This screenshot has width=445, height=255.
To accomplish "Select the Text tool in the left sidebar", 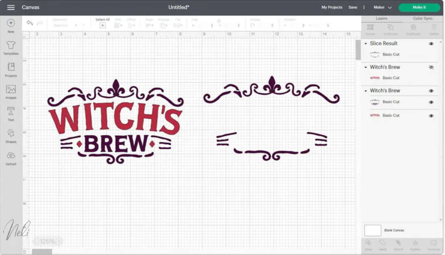I will pyautogui.click(x=11, y=111).
